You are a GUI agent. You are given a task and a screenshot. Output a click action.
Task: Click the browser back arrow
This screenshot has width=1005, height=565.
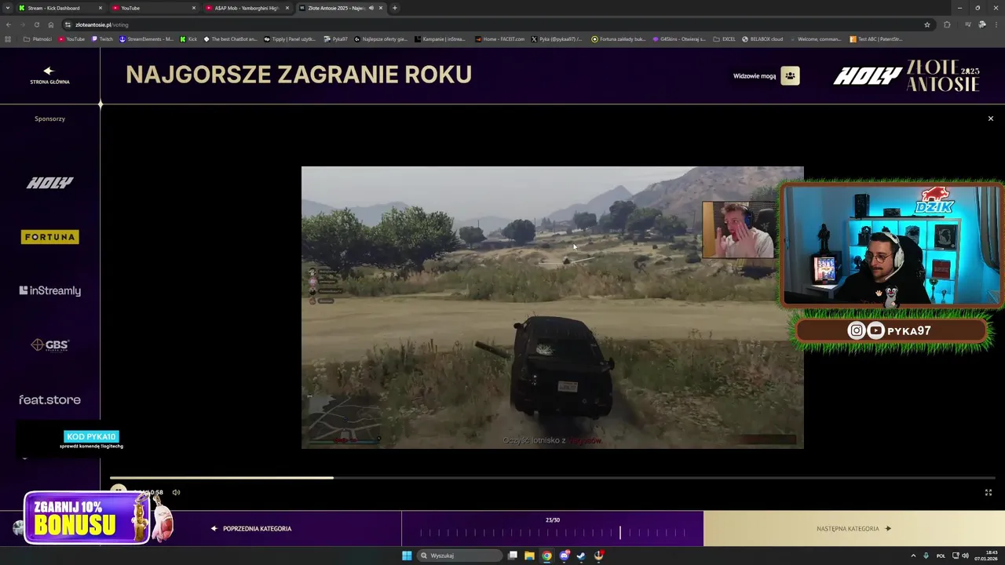pyautogui.click(x=9, y=24)
